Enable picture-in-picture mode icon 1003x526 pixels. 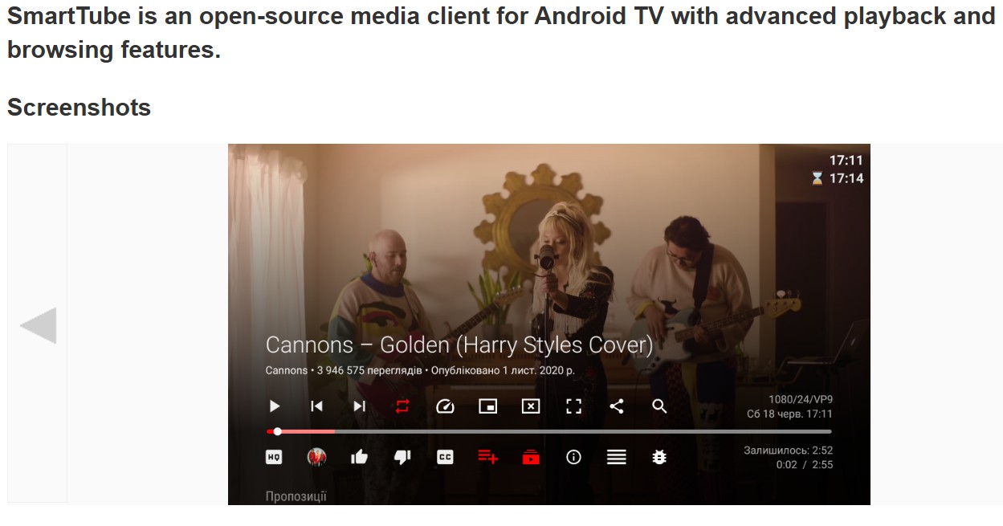click(488, 406)
